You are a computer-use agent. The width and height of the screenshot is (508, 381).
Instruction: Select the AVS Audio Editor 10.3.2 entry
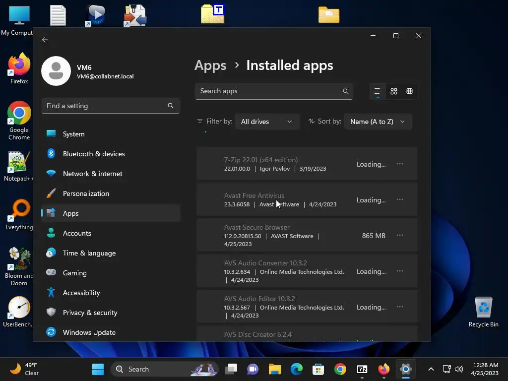307,307
